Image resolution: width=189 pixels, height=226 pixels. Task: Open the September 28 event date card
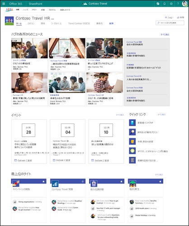pos(28,130)
